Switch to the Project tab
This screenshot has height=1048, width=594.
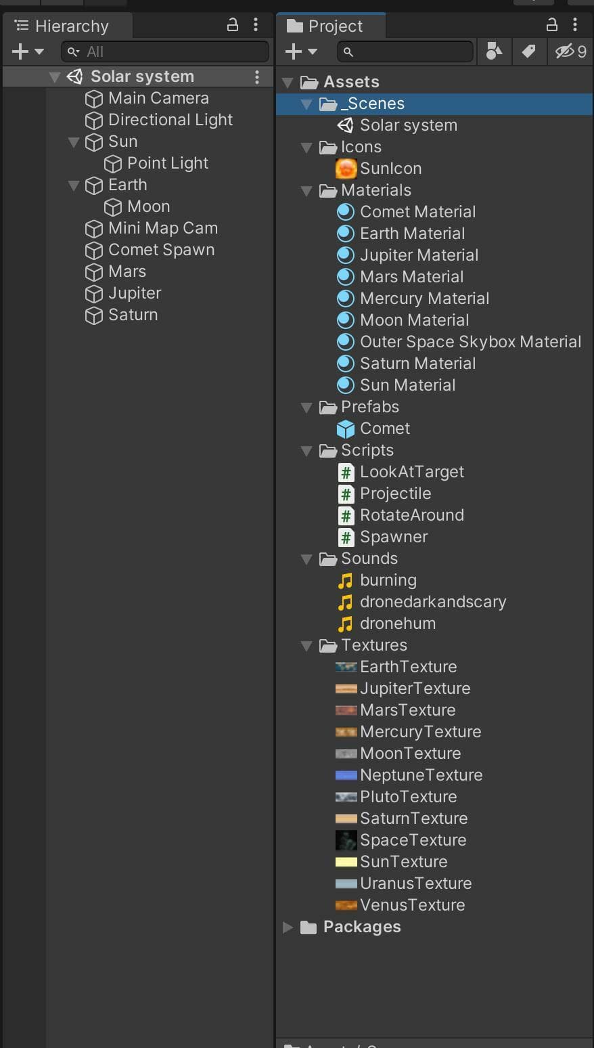(332, 26)
